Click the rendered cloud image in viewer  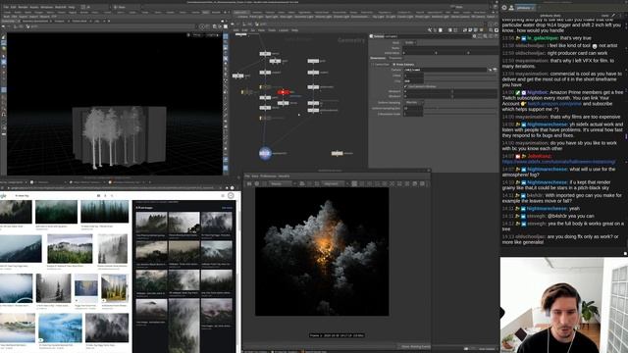pyautogui.click(x=322, y=251)
